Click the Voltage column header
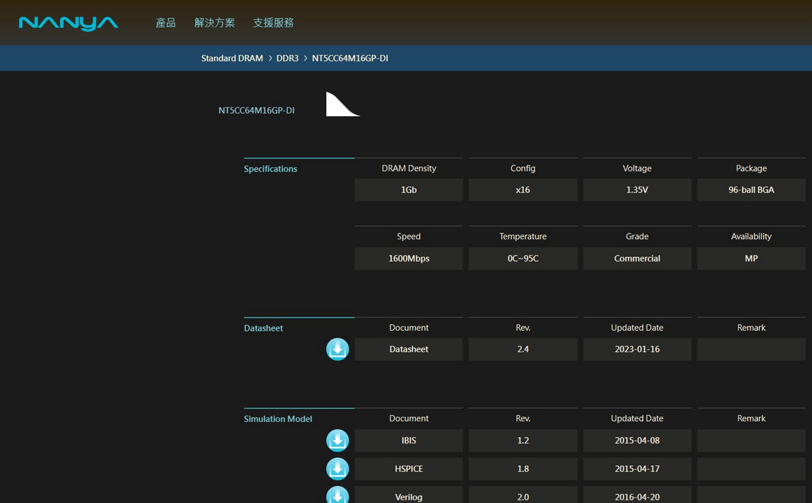 [x=637, y=169]
